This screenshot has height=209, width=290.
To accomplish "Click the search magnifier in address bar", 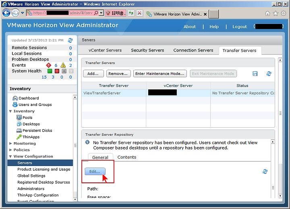I will [96, 13].
